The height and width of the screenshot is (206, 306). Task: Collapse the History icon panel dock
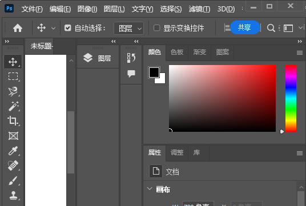[136, 41]
